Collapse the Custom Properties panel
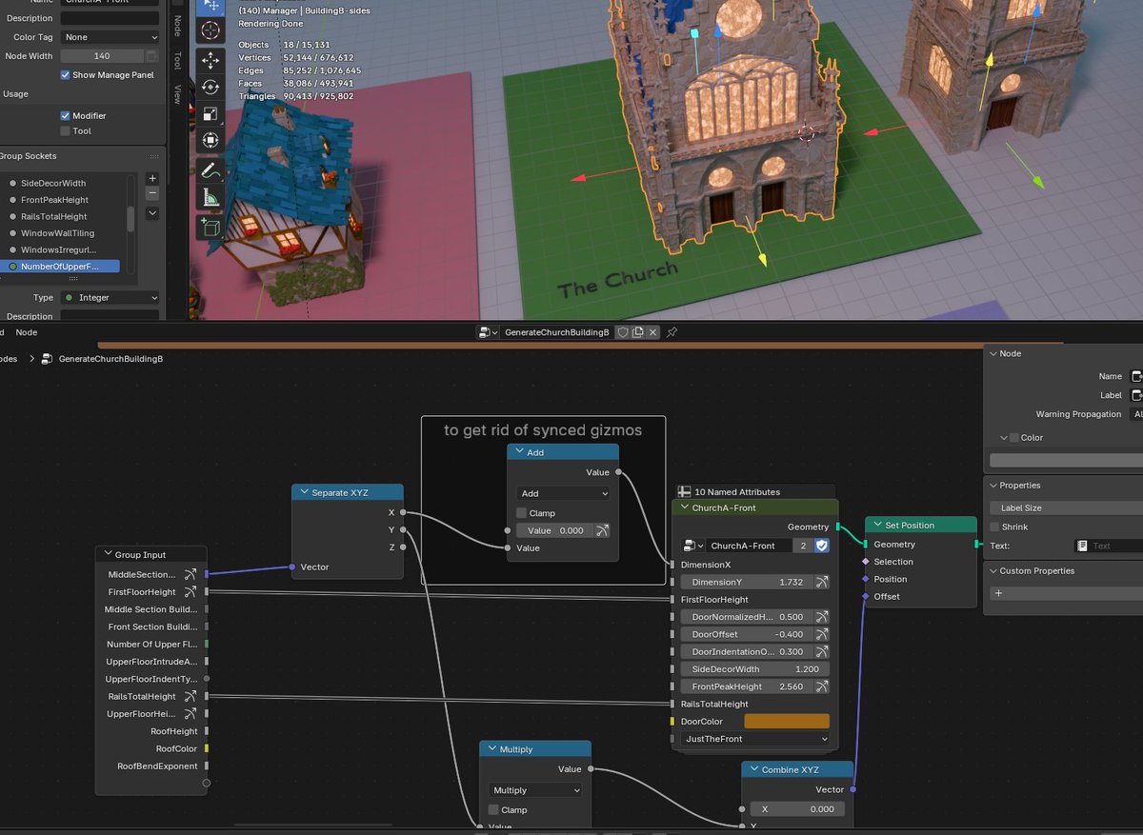Image resolution: width=1143 pixels, height=835 pixels. [x=993, y=571]
